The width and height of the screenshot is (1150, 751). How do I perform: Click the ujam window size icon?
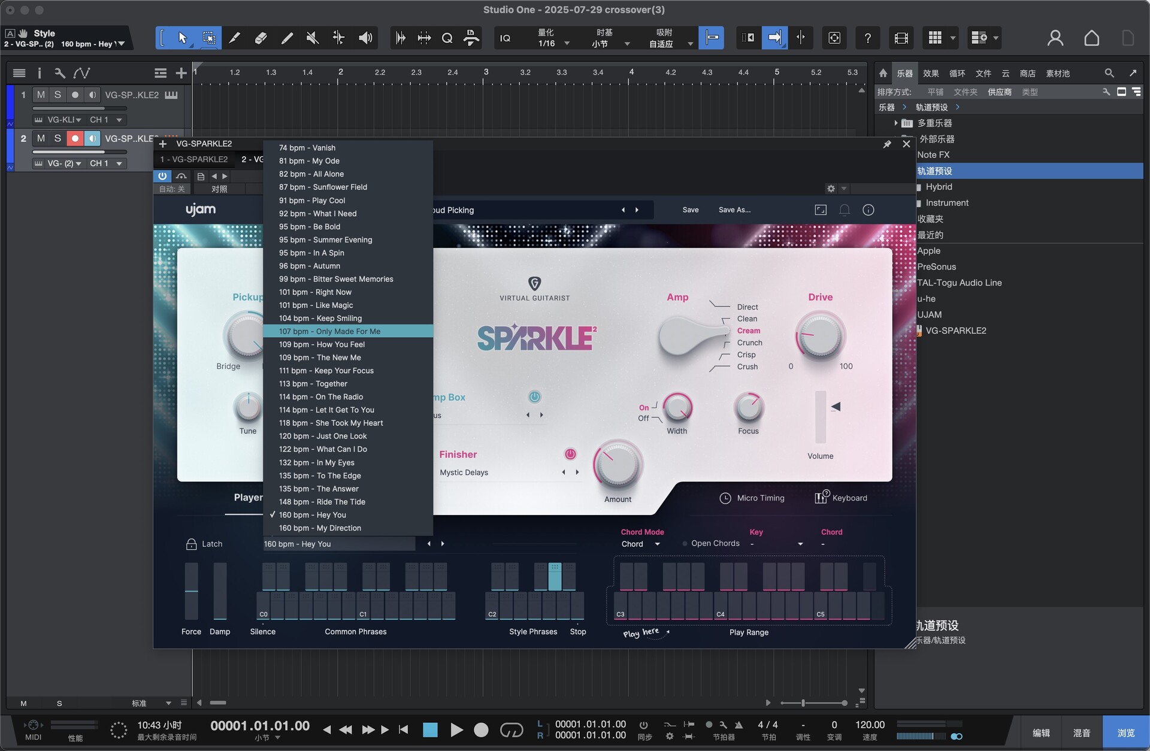[821, 210]
